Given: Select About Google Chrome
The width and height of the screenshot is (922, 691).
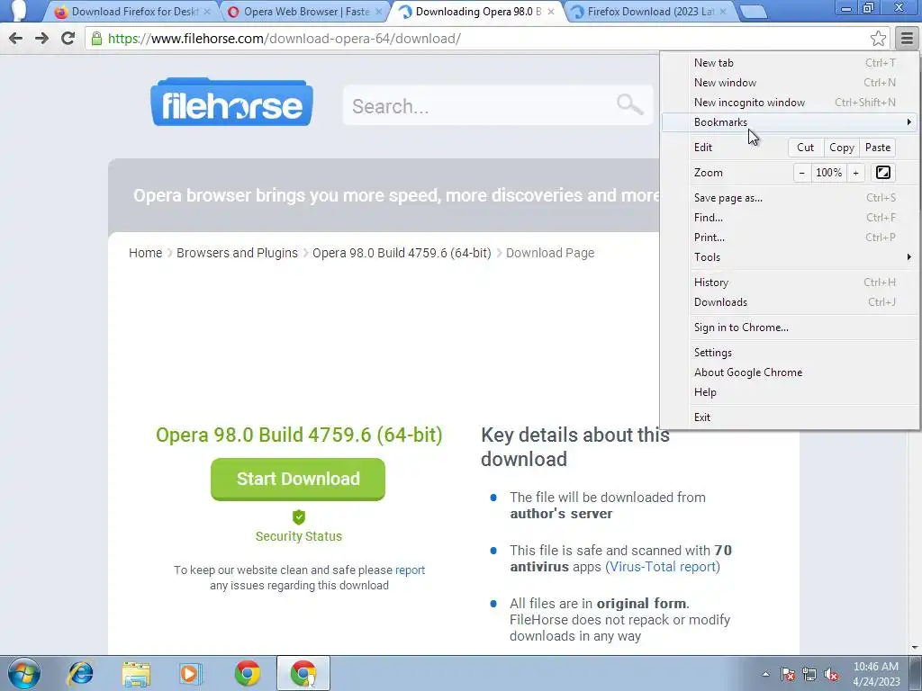Looking at the screenshot, I should click(x=789, y=372).
